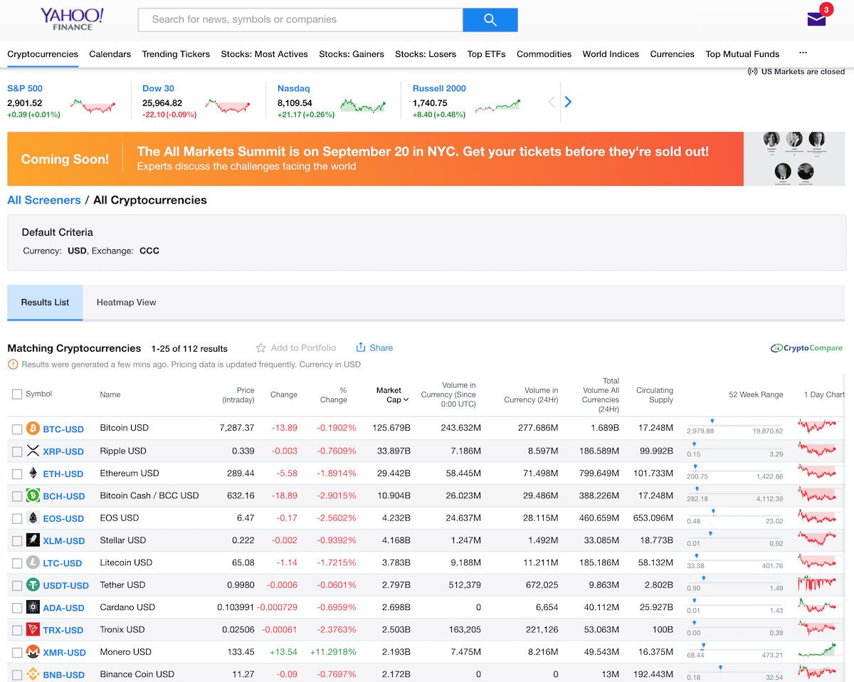Check the EOS-USD row checkbox

[17, 519]
